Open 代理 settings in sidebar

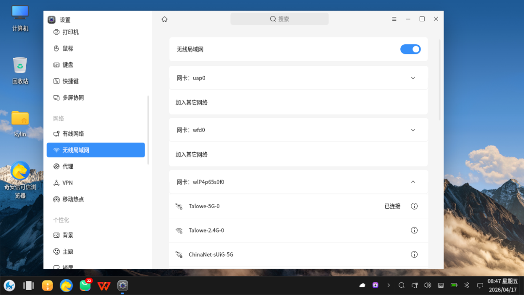click(96, 166)
